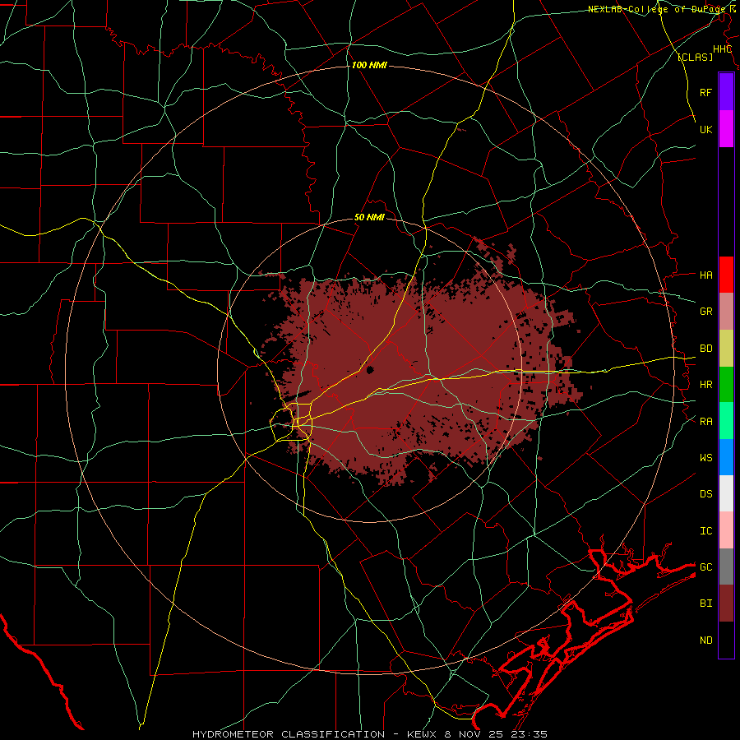Image resolution: width=740 pixels, height=740 pixels.
Task: Click the HR green color swatch
Action: click(726, 385)
